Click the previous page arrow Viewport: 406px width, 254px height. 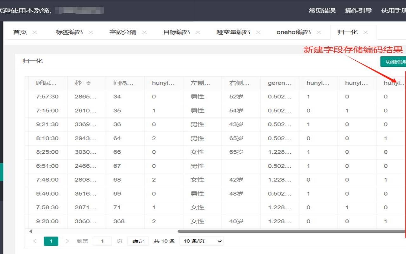35,241
